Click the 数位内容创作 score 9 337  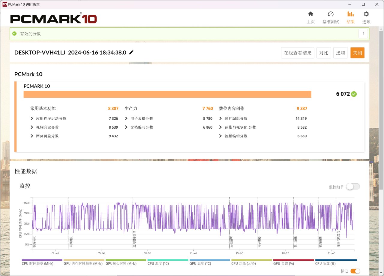pyautogui.click(x=302, y=109)
